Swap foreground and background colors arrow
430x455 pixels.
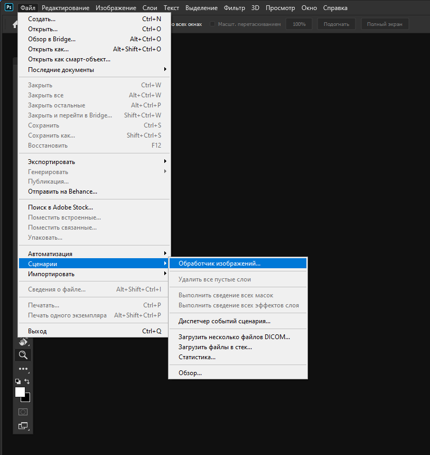click(27, 381)
